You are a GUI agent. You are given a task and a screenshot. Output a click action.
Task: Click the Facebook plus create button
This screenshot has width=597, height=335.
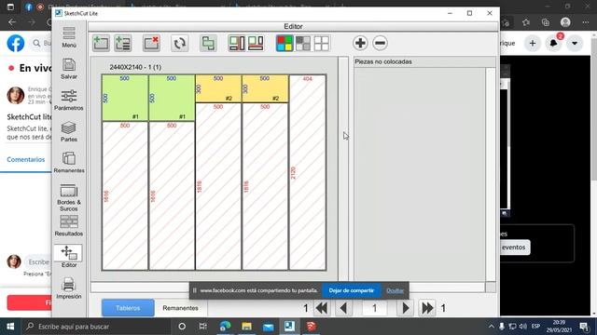(533, 44)
